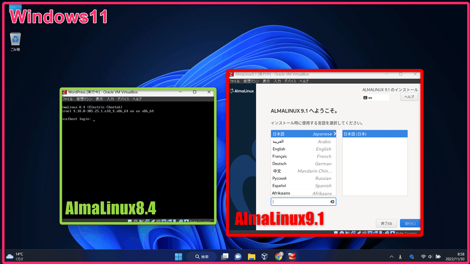
Task: Select the English language row
Action: coord(303,149)
